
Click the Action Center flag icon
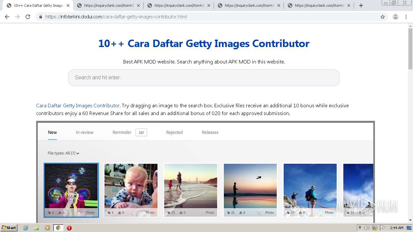click(382, 228)
